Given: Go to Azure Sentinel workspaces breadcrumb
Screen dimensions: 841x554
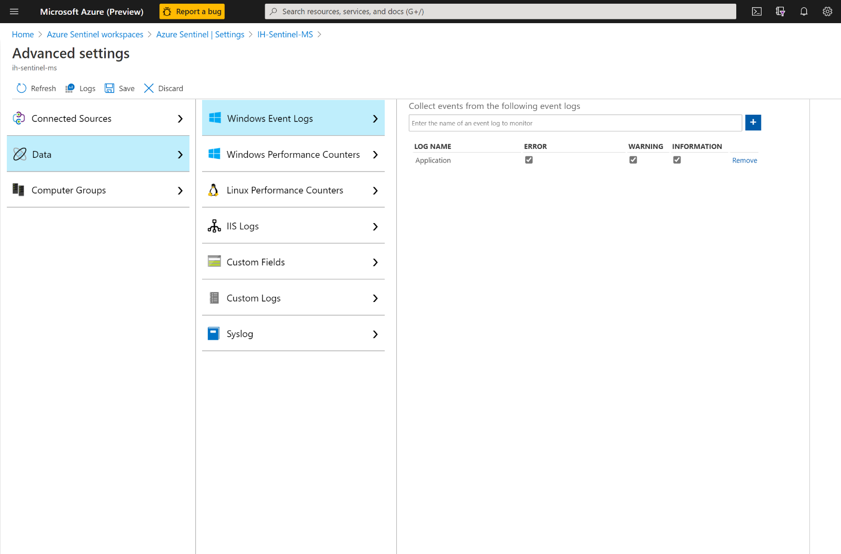Looking at the screenshot, I should (95, 35).
